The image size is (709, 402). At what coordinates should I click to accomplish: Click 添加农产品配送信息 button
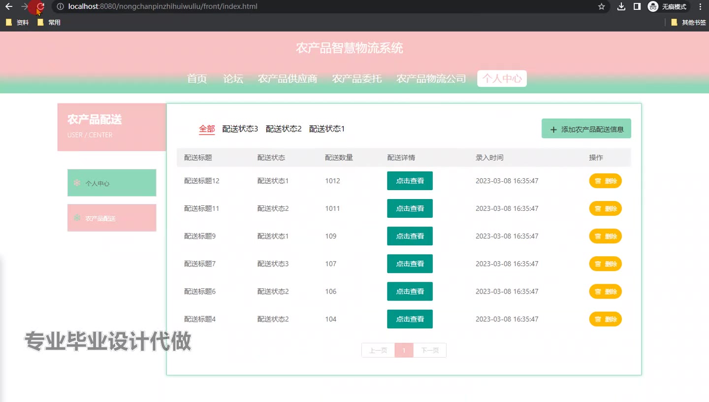[586, 129]
